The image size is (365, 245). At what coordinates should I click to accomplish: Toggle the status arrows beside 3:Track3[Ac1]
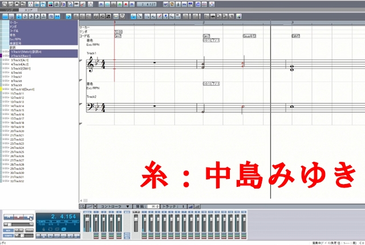(x=6, y=60)
